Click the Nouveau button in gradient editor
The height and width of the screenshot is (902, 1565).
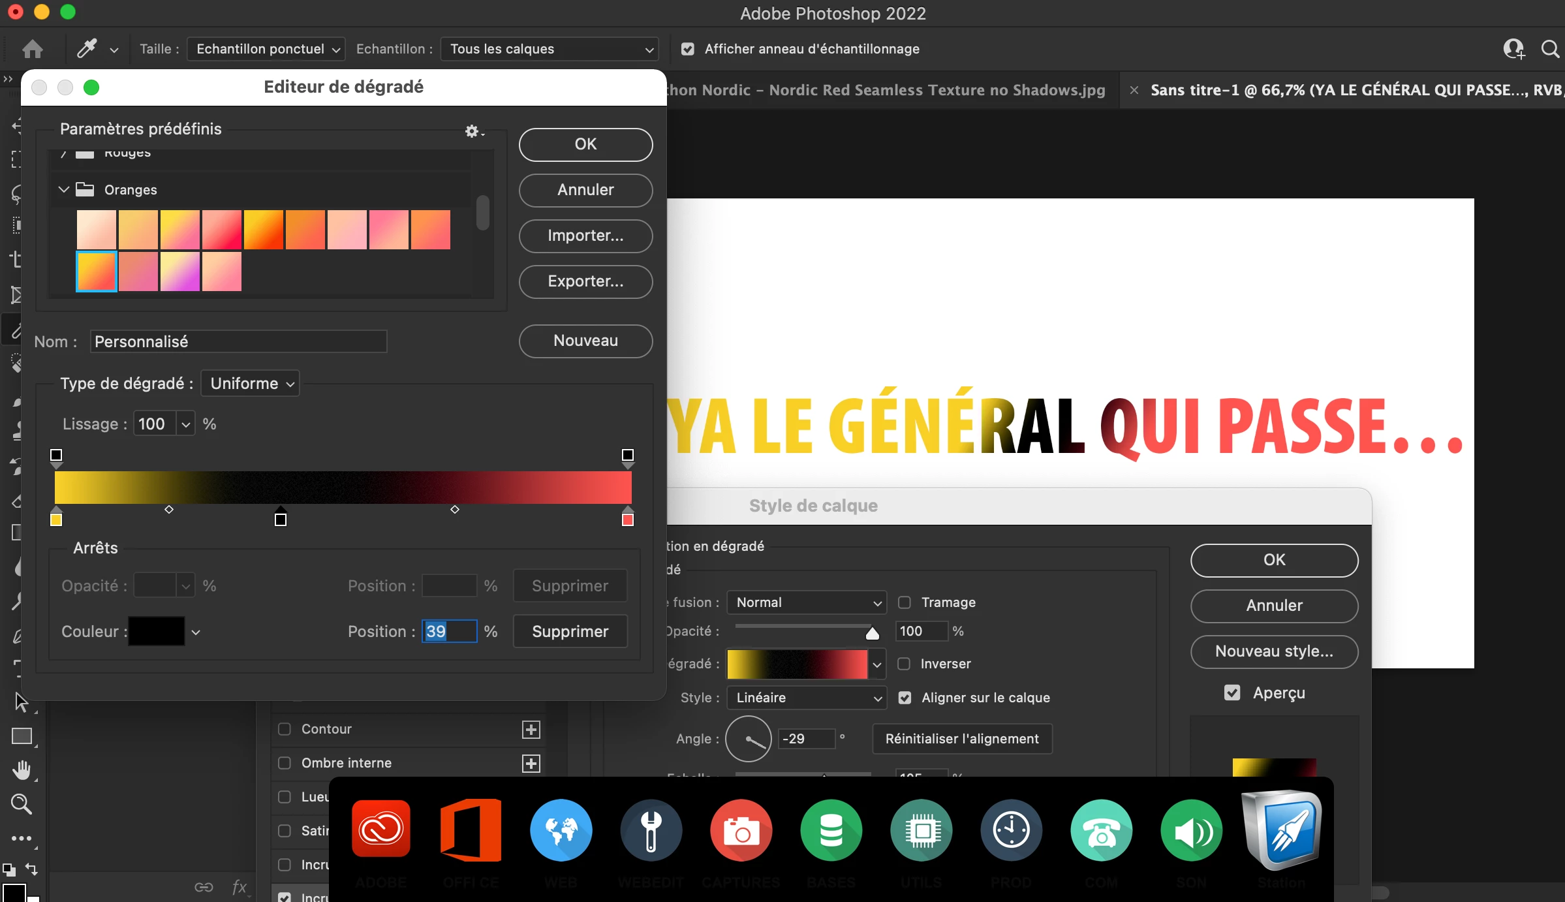(585, 341)
